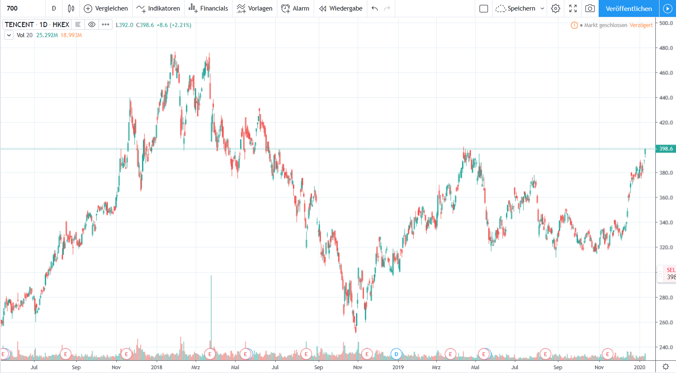Open the Financials menu

pos(208,8)
